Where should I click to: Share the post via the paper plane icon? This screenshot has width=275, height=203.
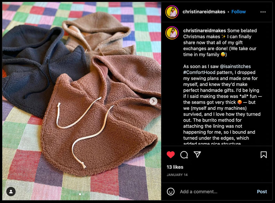click(197, 154)
